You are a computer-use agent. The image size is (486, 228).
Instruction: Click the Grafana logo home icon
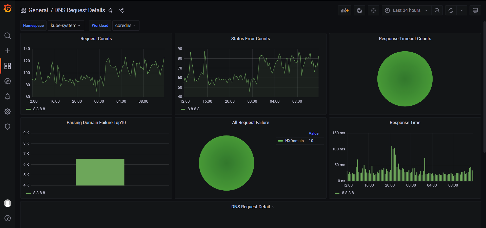coord(8,9)
